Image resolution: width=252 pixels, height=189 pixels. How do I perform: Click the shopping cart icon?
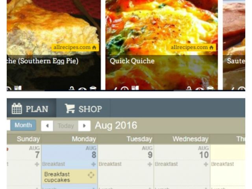(x=70, y=108)
